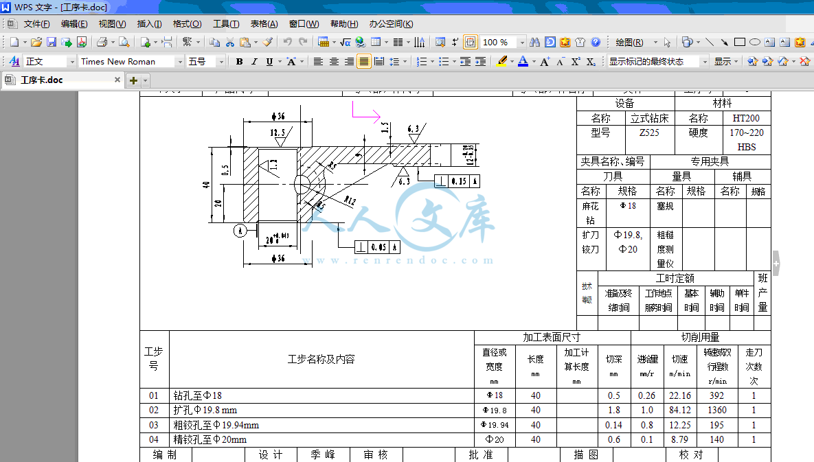Save the document with the floppy disk icon
The width and height of the screenshot is (814, 462).
tap(51, 42)
